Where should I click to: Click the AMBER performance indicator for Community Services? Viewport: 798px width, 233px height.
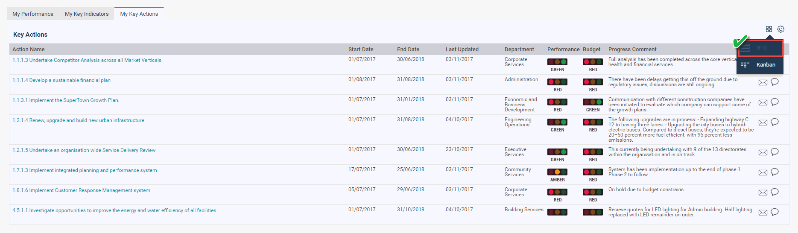[557, 174]
